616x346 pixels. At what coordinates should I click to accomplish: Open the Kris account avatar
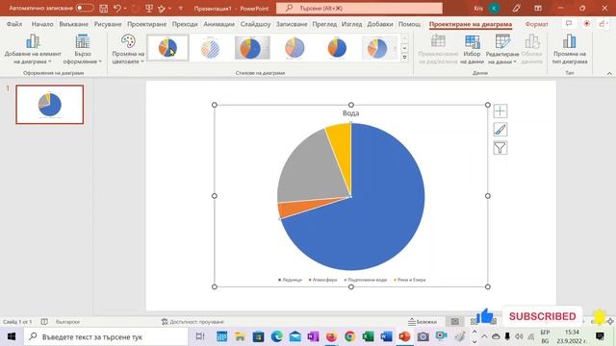click(x=494, y=9)
